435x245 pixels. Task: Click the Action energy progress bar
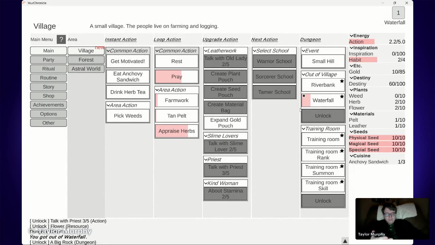(362, 42)
